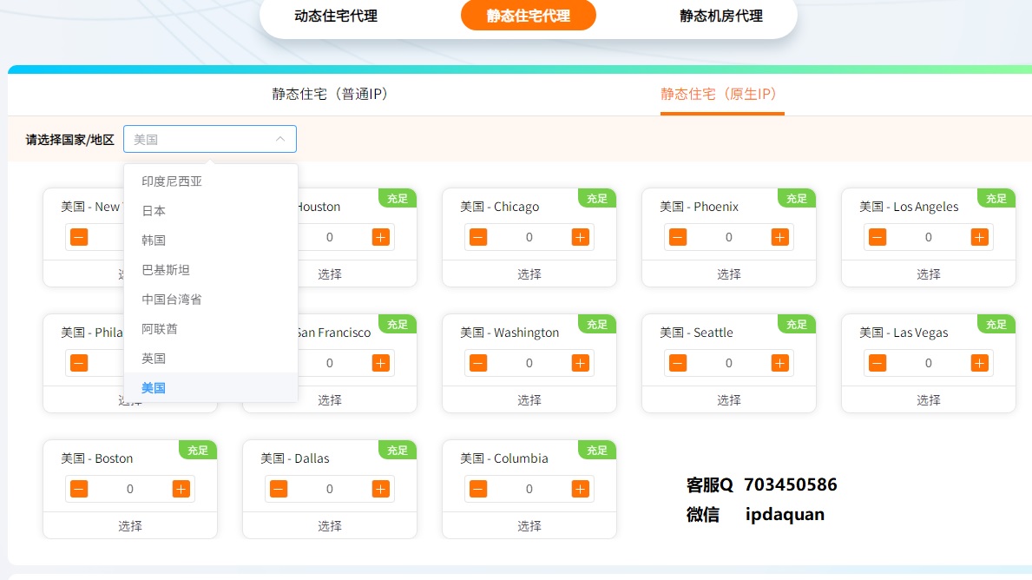The height and width of the screenshot is (580, 1032).
Task: Decrease Phoenix IP quantity with minus icon
Action: (678, 237)
